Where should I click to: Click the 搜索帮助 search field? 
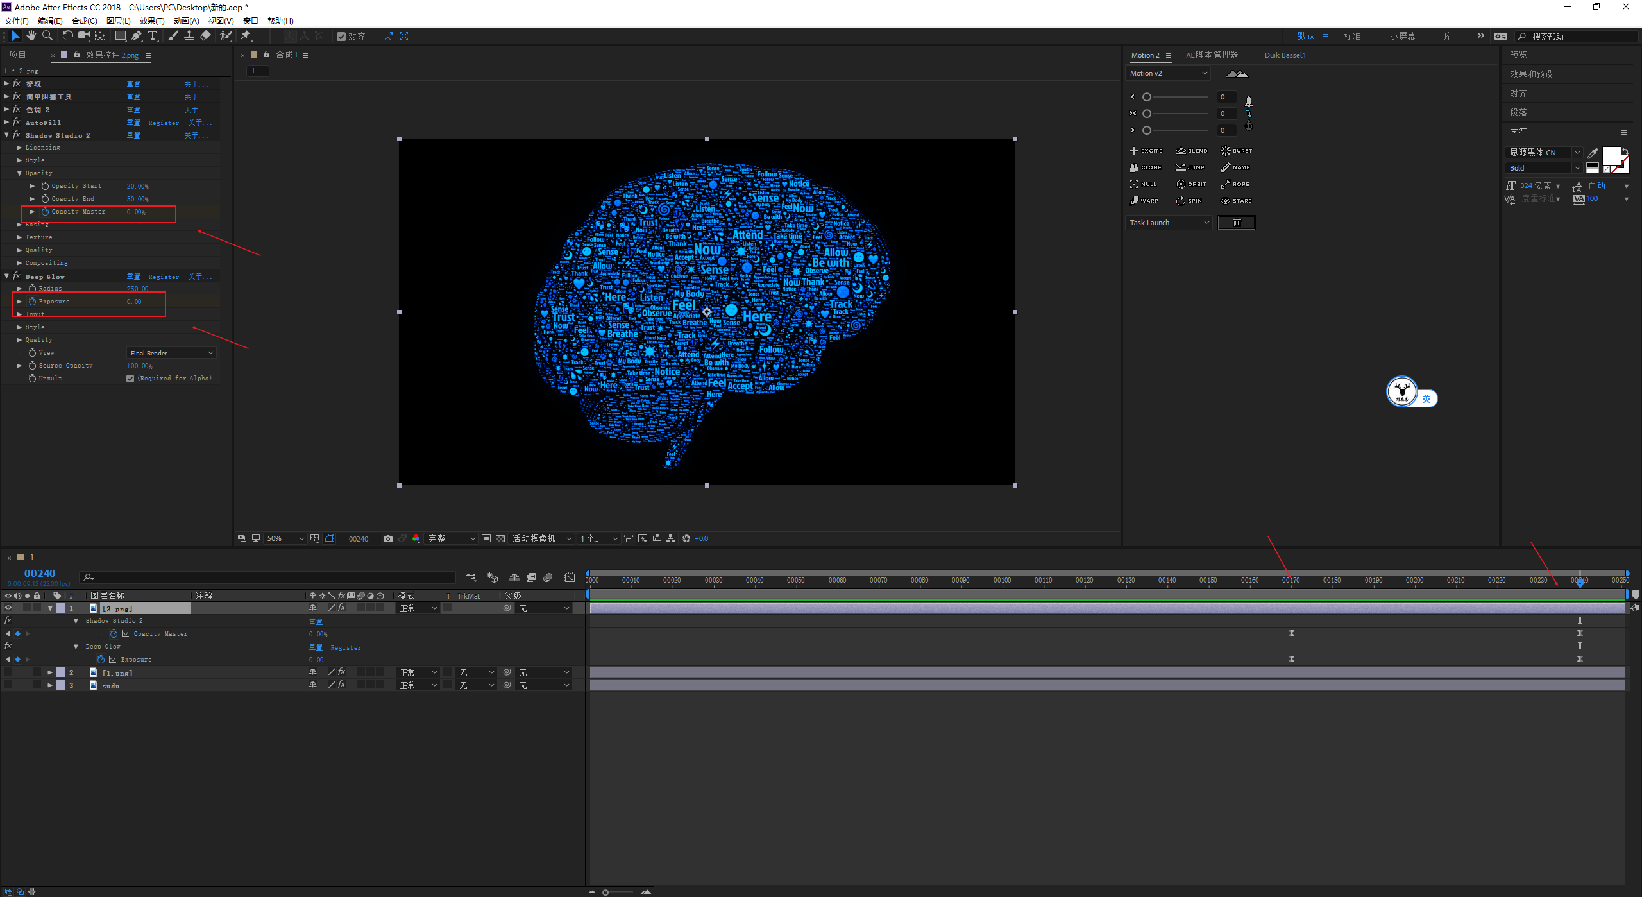1577,37
